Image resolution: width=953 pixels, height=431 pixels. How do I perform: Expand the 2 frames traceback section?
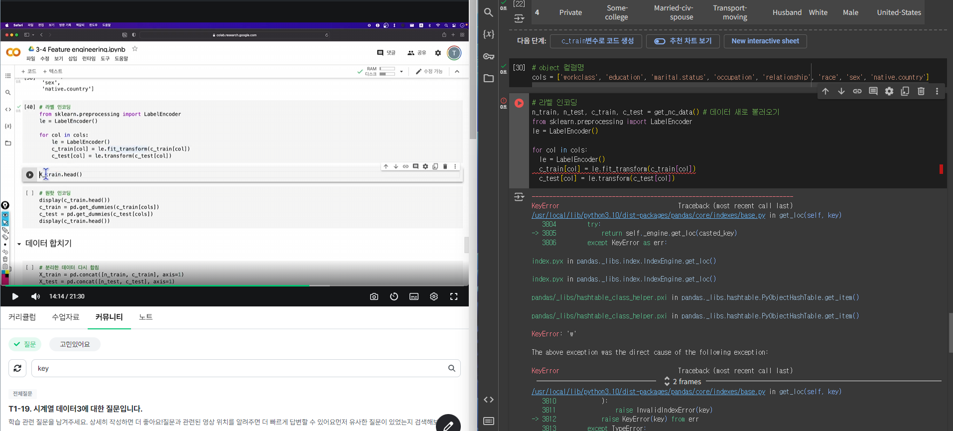(x=682, y=381)
